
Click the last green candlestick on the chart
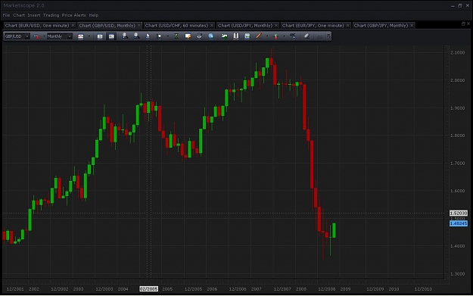coord(334,231)
